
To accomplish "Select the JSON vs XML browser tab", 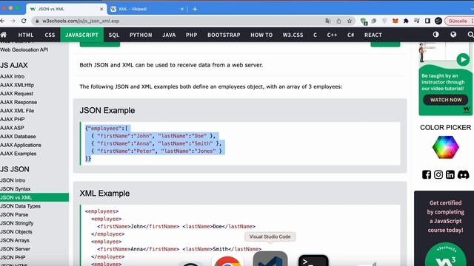I will pyautogui.click(x=66, y=9).
